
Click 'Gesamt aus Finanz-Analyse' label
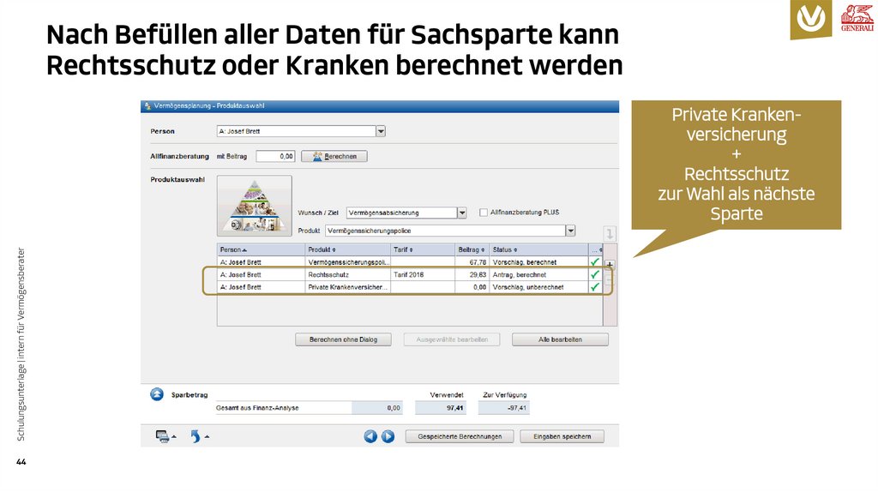(x=257, y=408)
